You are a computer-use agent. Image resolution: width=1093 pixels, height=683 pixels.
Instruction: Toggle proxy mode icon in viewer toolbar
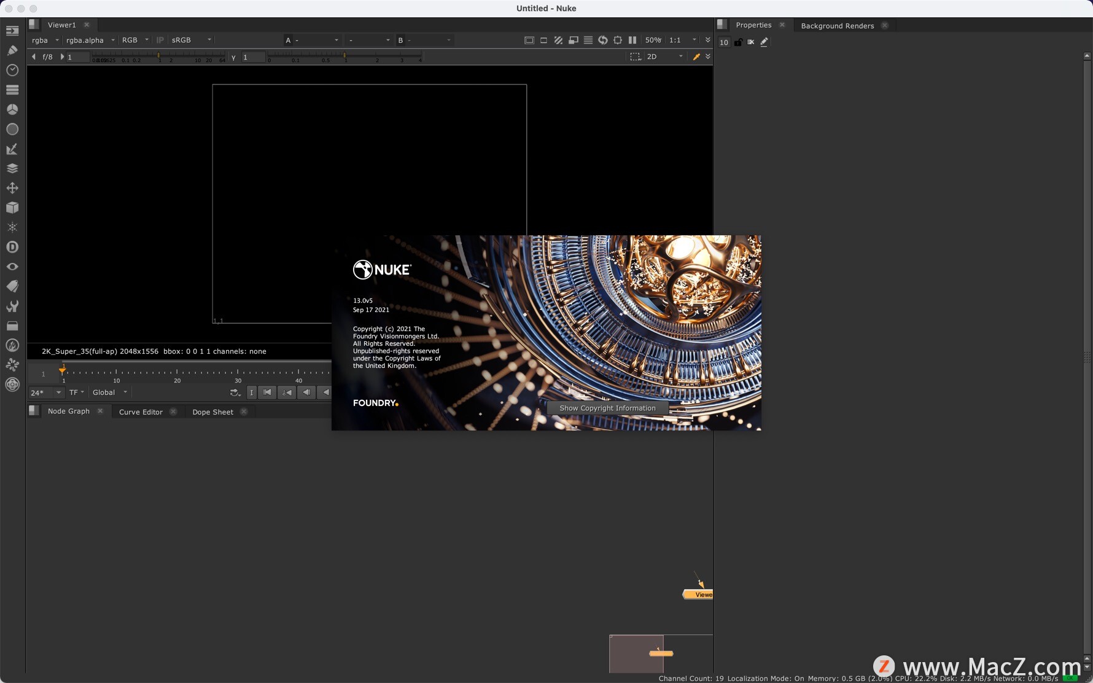coord(574,40)
